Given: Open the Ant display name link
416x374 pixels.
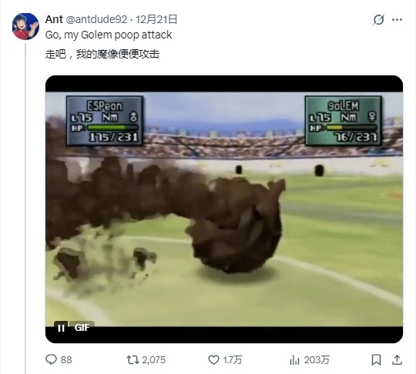Looking at the screenshot, I should (54, 19).
